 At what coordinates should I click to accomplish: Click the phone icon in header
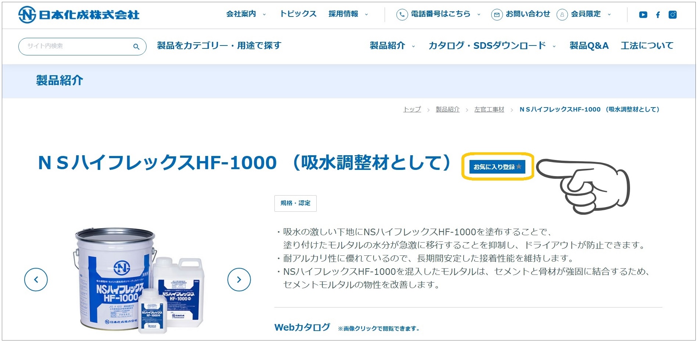click(x=402, y=15)
